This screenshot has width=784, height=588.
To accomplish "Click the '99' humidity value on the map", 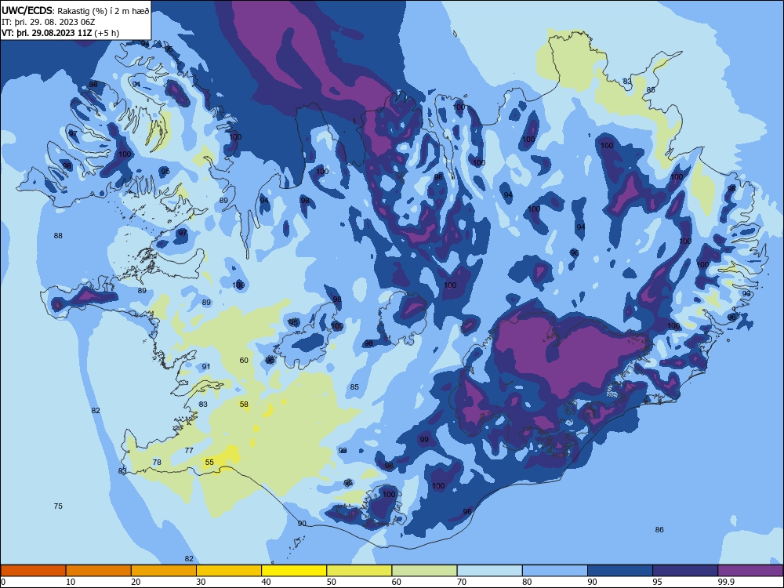I will (424, 440).
